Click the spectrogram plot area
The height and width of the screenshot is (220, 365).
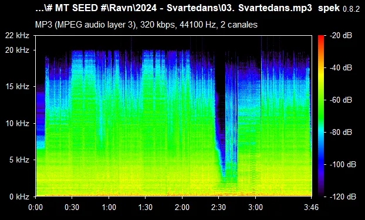pos(174,116)
